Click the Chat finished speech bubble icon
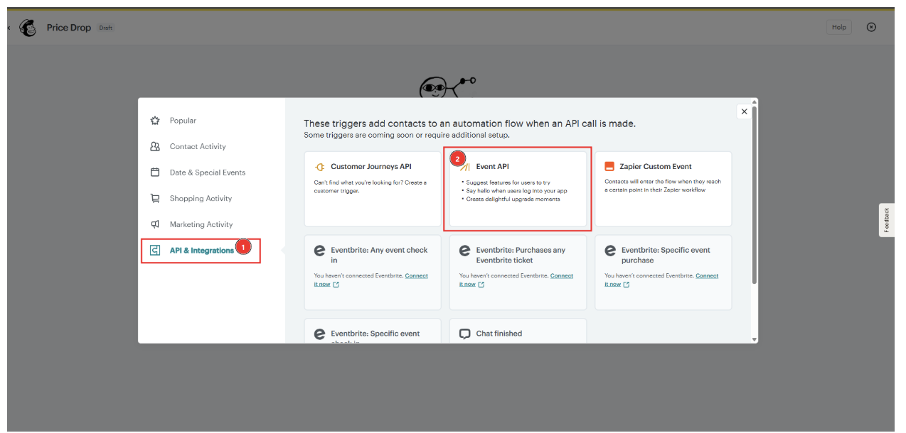906x433 pixels. (465, 334)
